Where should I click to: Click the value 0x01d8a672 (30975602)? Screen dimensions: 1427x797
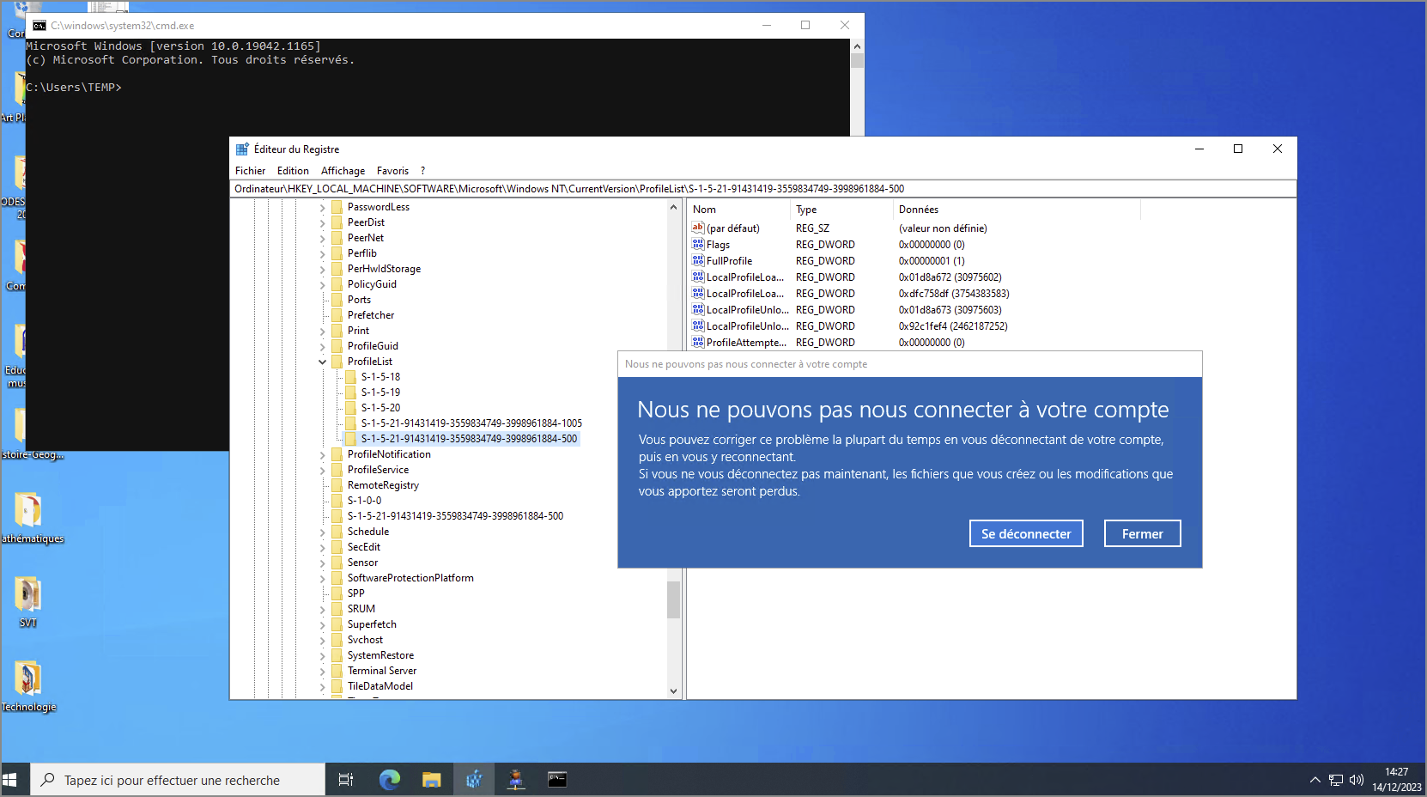pos(950,277)
